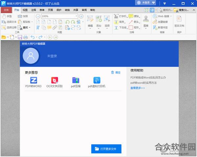Click the zoom in plus button
Image resolution: width=197 pixels, height=157 pixels.
pos(81,16)
